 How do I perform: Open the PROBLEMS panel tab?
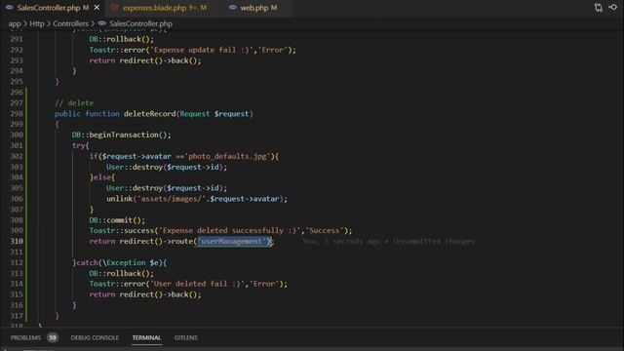(x=25, y=338)
